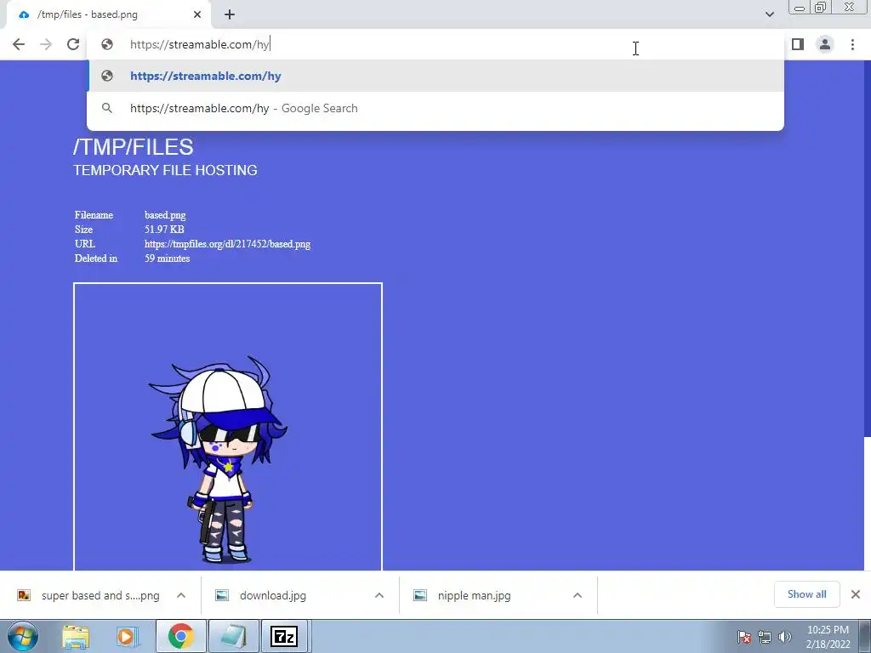Screen dimensions: 871x653
Task: Expand options for nipple man.jpg
Action: click(578, 595)
